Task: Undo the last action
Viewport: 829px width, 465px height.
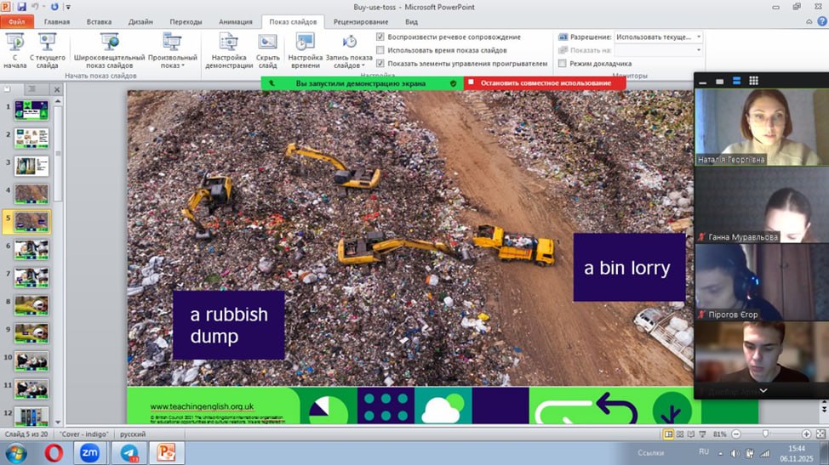Action: coord(36,7)
